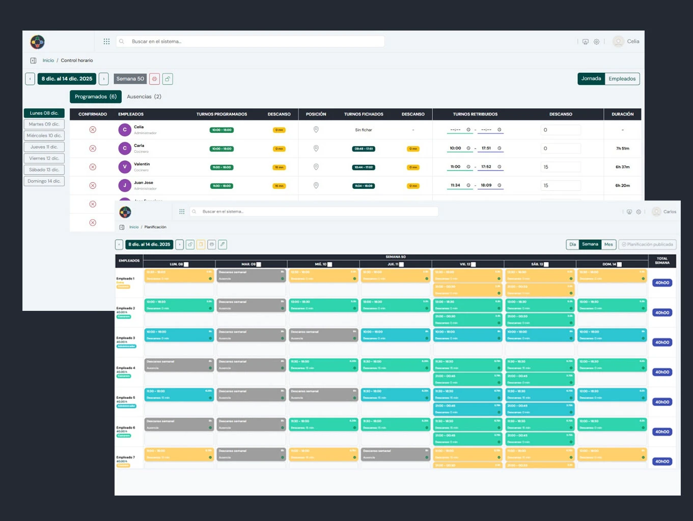Tick the LUN. 08 column checkbox
693x521 pixels.
coord(186,265)
